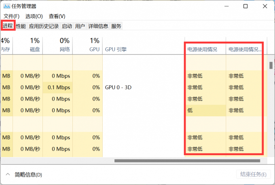Open the 启动 tab
Viewport: 275px width, 185px height.
pyautogui.click(x=67, y=26)
